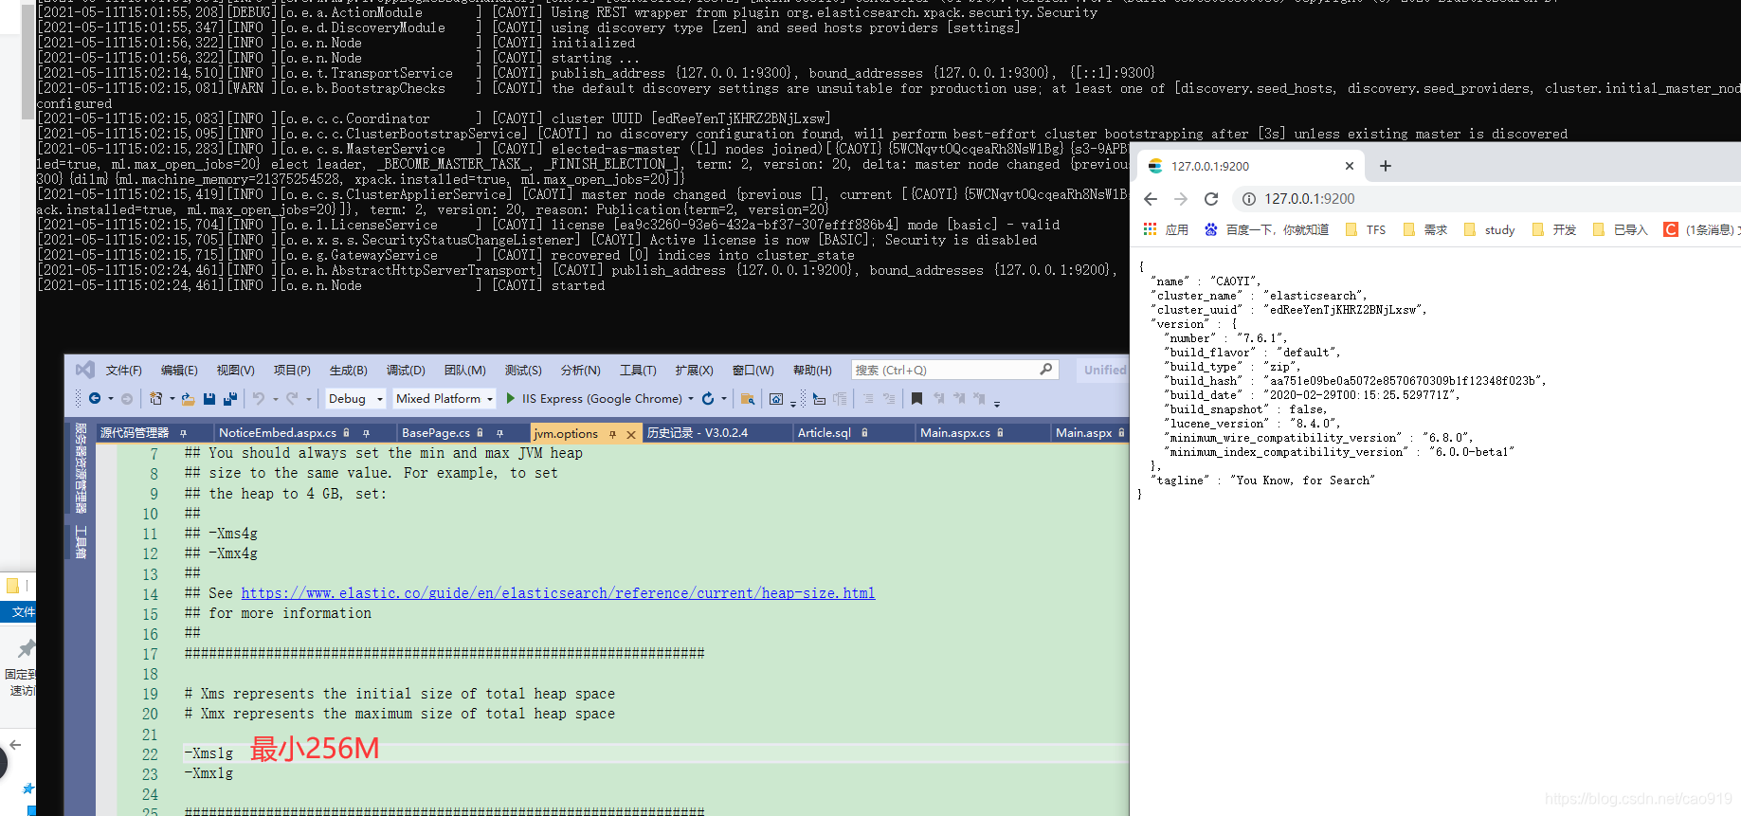Close the jvm.options tab
1741x816 pixels.
click(x=630, y=434)
